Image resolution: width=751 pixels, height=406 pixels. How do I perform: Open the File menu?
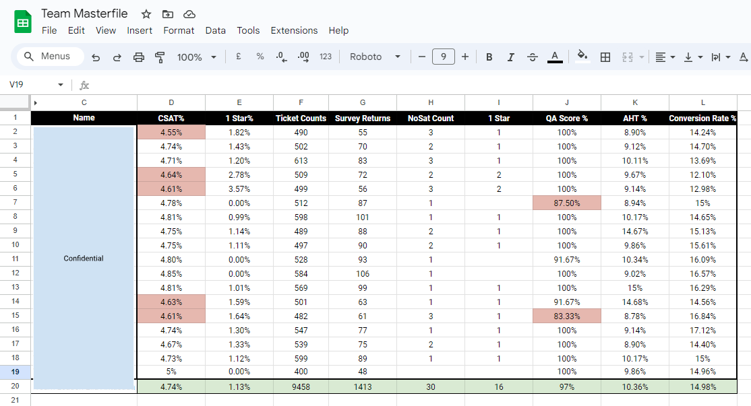pos(49,30)
